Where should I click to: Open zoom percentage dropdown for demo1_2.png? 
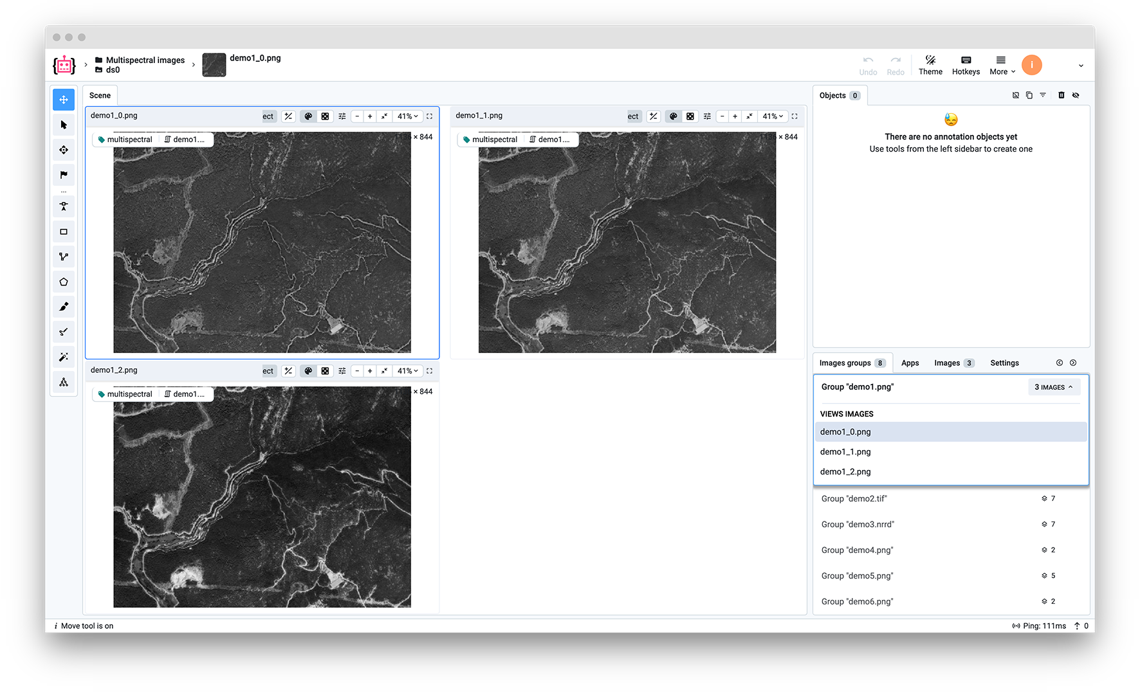[x=408, y=371]
